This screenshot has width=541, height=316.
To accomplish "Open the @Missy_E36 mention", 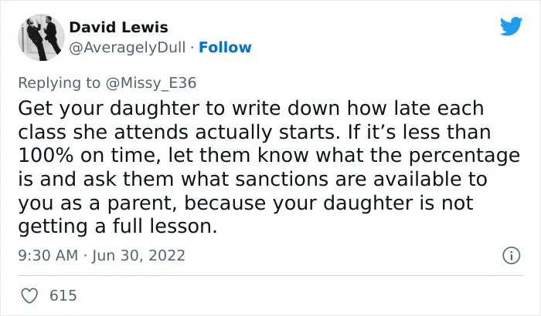I will [x=151, y=83].
